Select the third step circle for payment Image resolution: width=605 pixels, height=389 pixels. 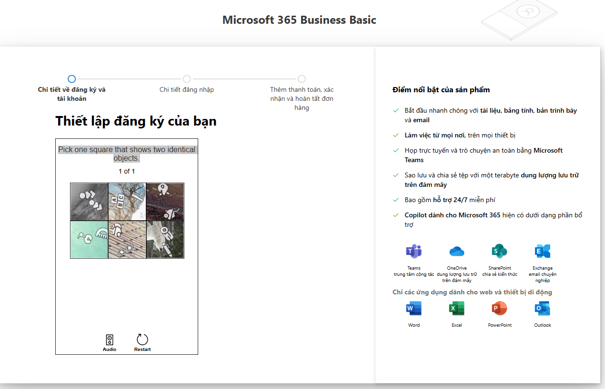(x=302, y=79)
